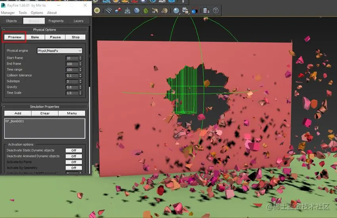Image resolution: width=337 pixels, height=218 pixels.
Task: Click the End frame spinner arrows
Action: (80, 64)
